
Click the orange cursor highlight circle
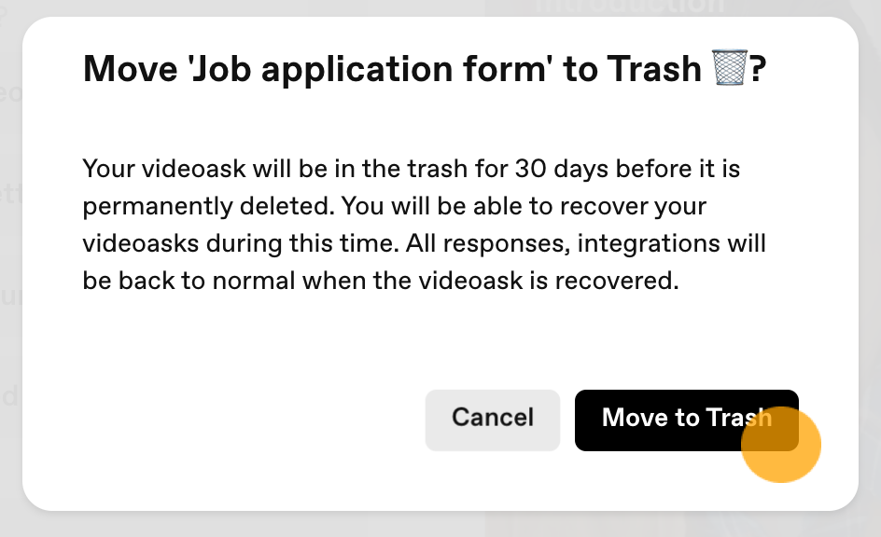[x=781, y=444]
